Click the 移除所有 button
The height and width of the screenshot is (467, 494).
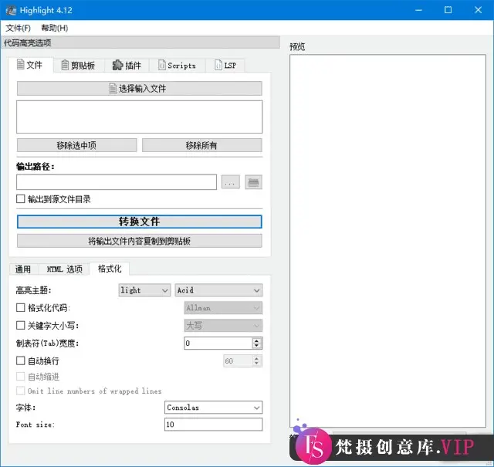click(x=202, y=145)
